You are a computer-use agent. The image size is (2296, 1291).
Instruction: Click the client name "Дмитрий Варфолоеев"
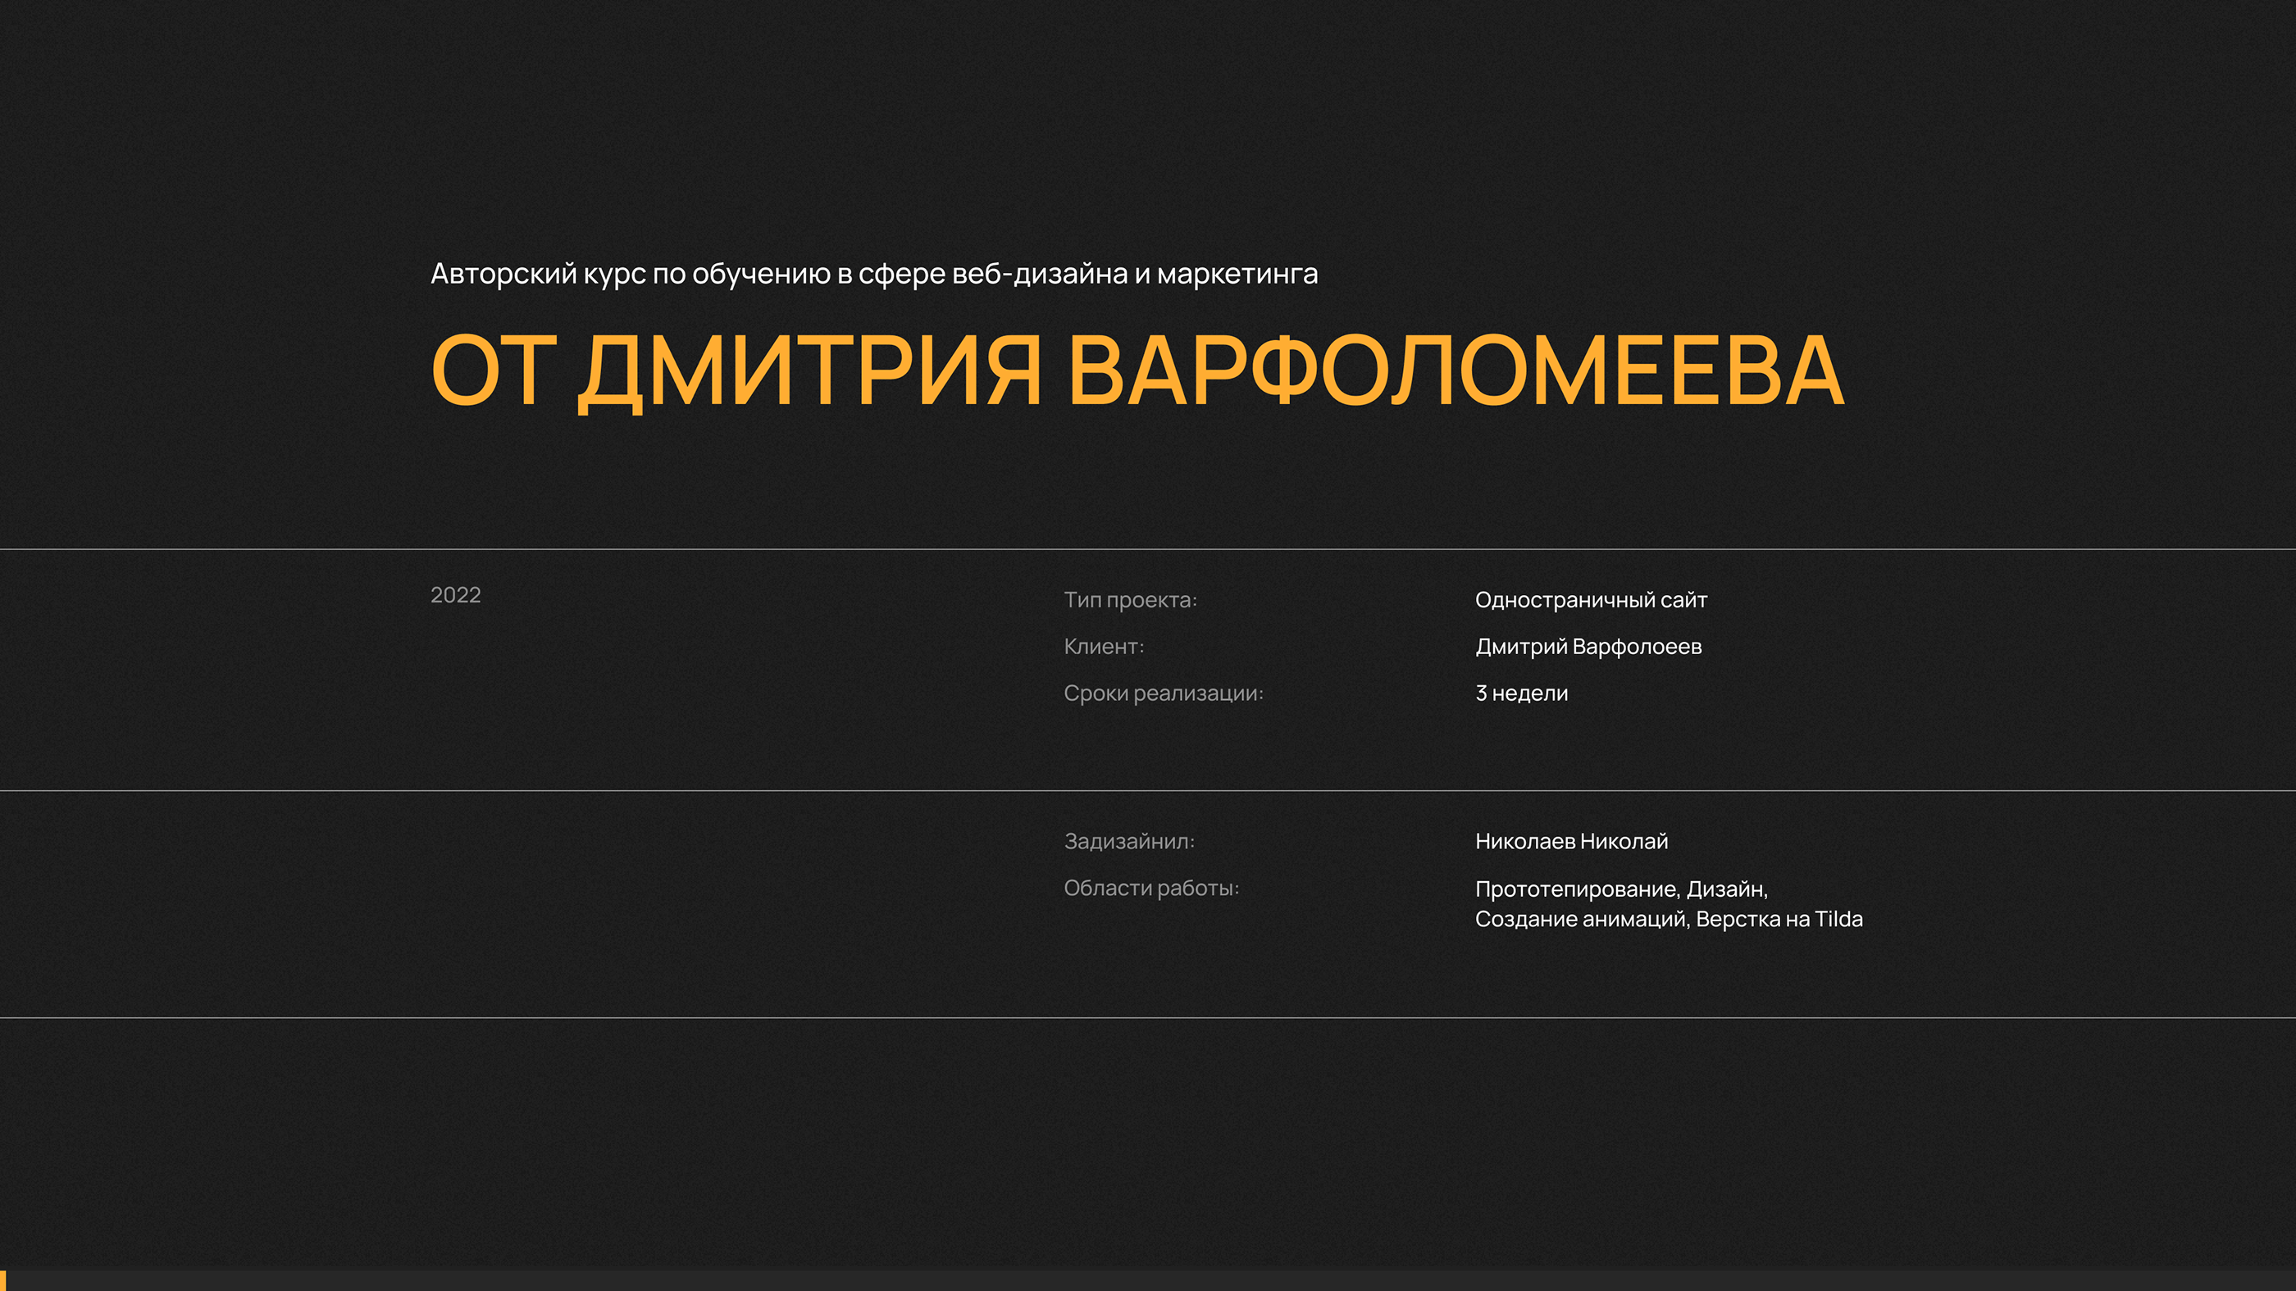(1588, 647)
